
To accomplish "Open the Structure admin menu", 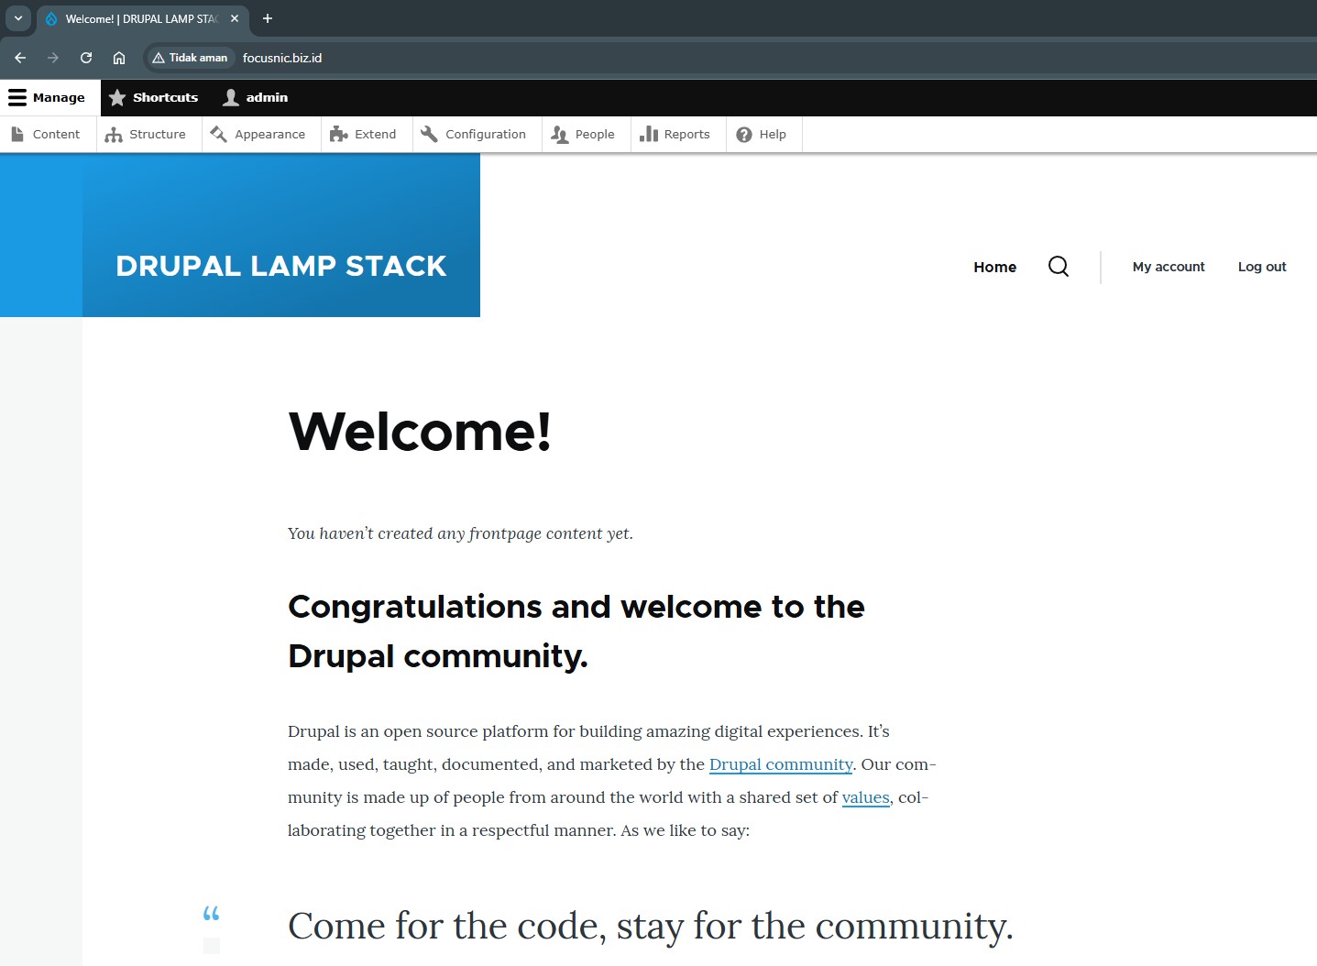I will click(x=147, y=134).
